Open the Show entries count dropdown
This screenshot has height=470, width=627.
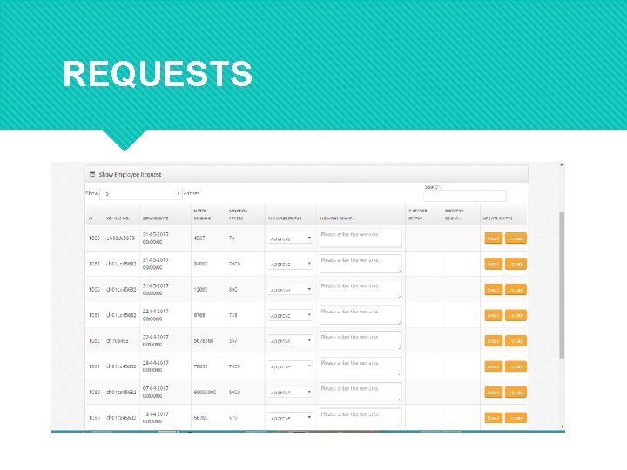[141, 194]
